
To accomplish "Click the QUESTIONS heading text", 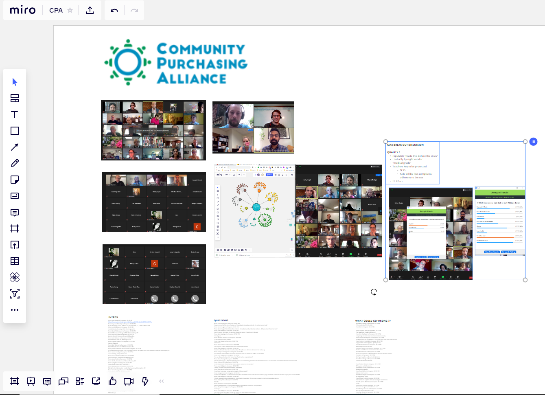I will point(221,320).
